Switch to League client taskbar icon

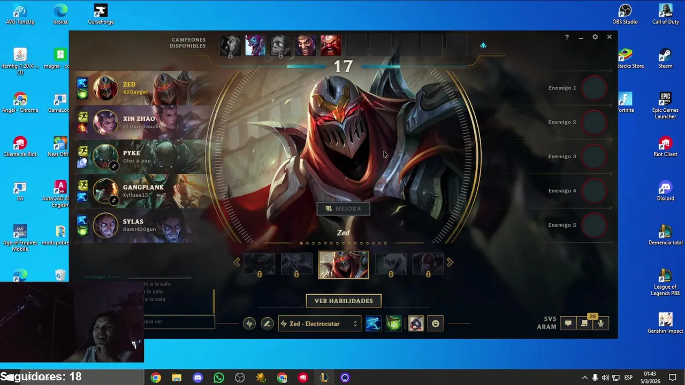click(324, 378)
